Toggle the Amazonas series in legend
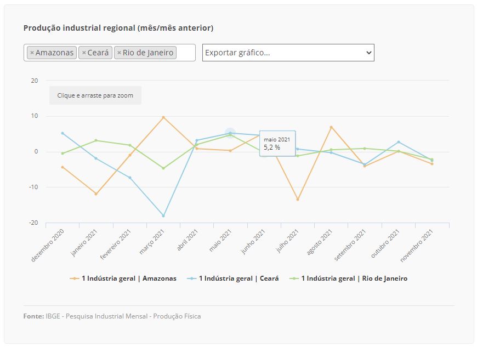The image size is (477, 347). pos(129,278)
